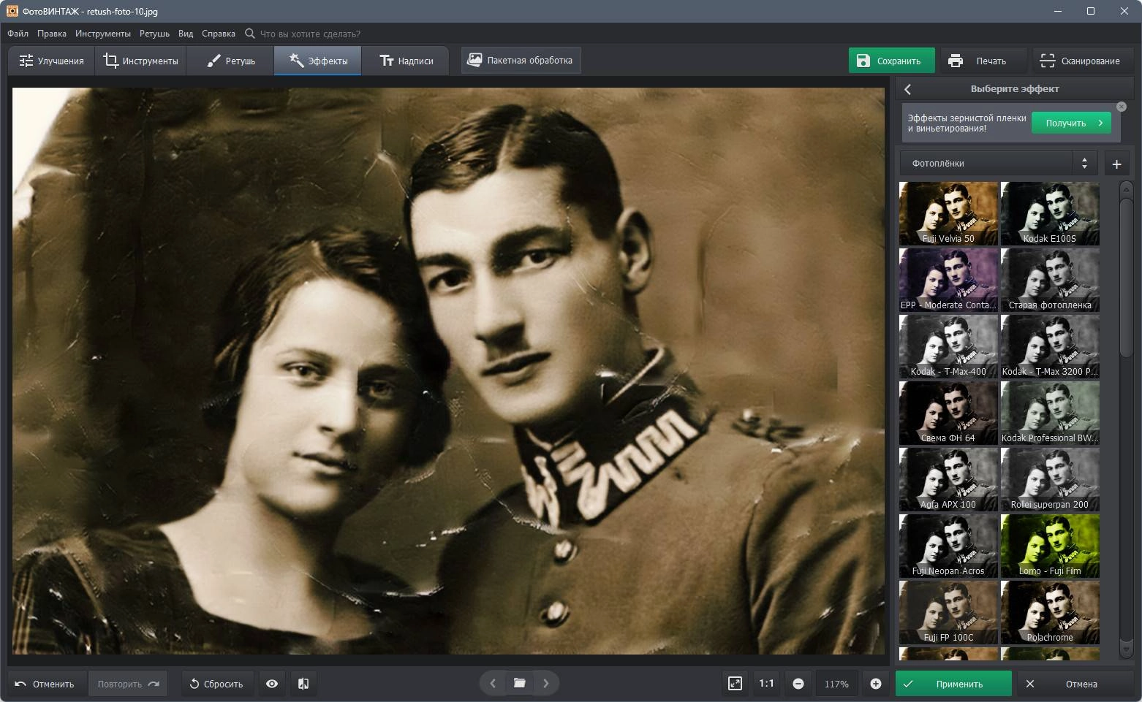Click the plus button next to category dropdown
Image resolution: width=1142 pixels, height=702 pixels.
coord(1116,164)
